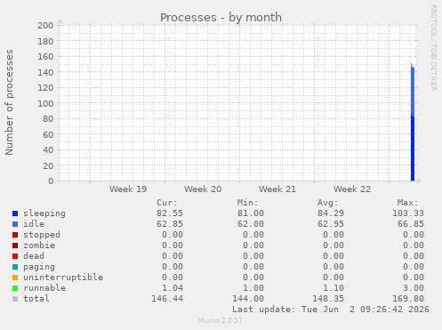The image size is (442, 330).
Task: Click idle current value 62.85
Action: pyautogui.click(x=170, y=224)
